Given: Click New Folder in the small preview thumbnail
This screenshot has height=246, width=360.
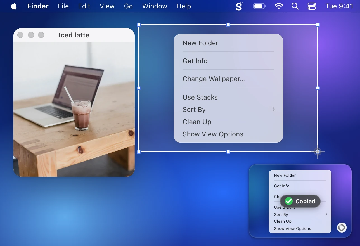Looking at the screenshot, I should point(285,175).
